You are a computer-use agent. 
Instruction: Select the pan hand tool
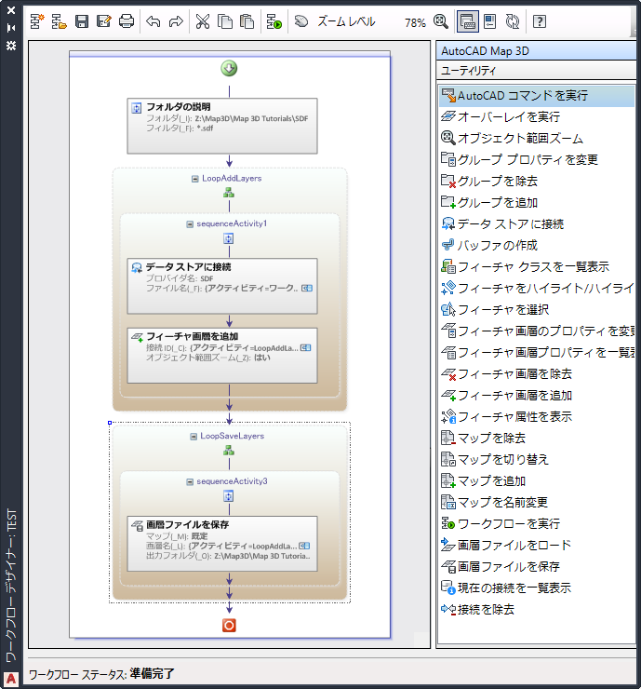(300, 21)
